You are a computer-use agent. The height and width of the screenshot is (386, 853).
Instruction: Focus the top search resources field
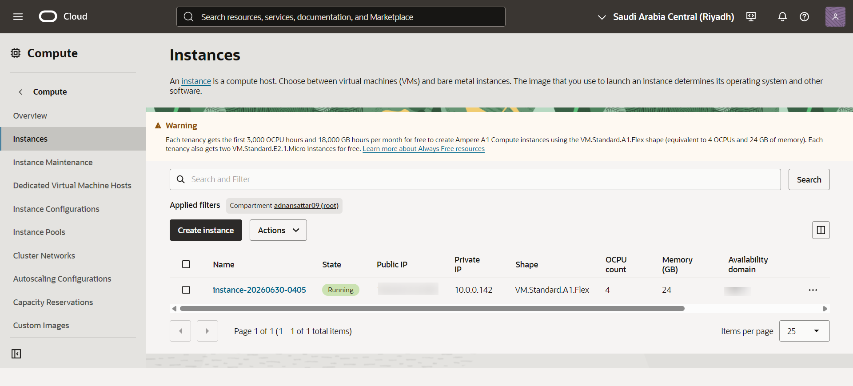point(341,17)
